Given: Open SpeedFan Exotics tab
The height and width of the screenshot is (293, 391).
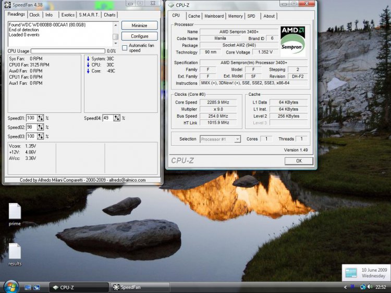Looking at the screenshot, I should 68,15.
